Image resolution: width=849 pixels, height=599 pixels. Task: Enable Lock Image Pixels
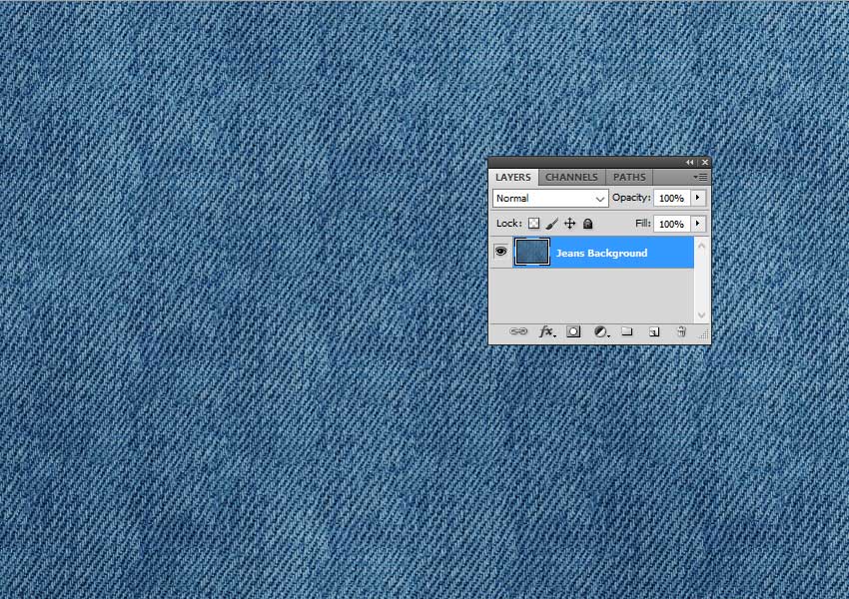click(551, 223)
